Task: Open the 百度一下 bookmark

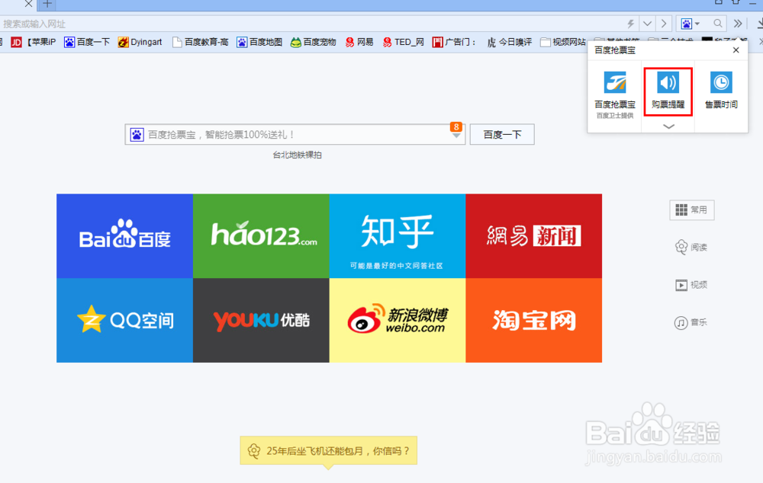Action: (x=87, y=42)
